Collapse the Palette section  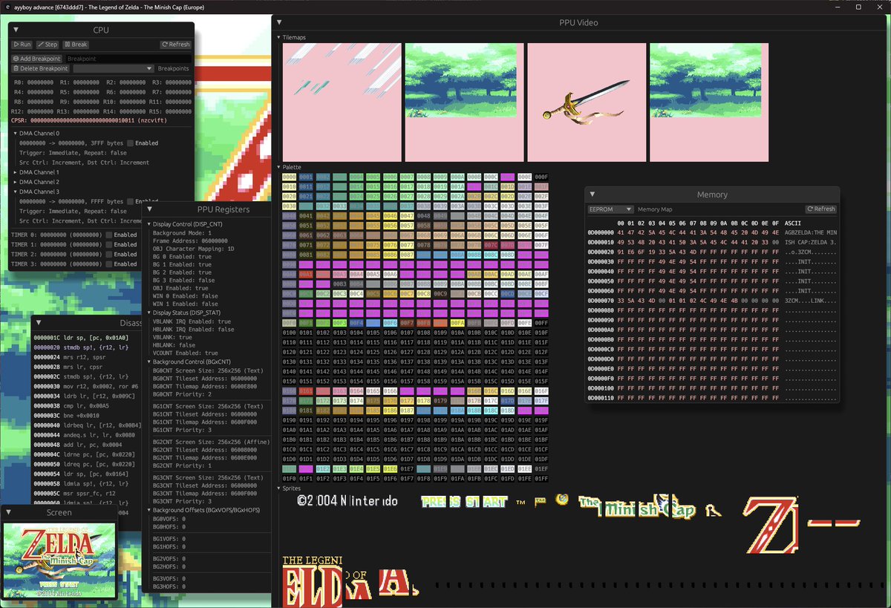tap(278, 167)
